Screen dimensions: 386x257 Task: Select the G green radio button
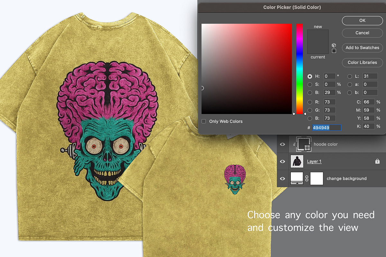coord(310,110)
